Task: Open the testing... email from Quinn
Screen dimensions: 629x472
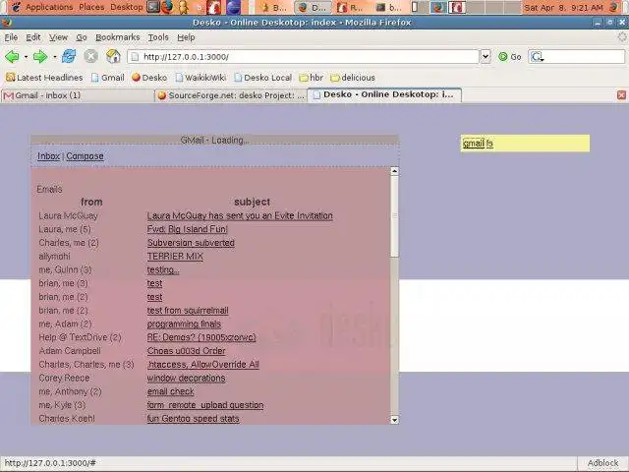Action: coord(163,269)
